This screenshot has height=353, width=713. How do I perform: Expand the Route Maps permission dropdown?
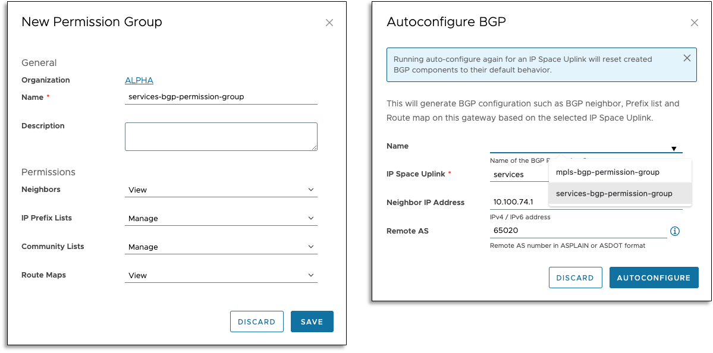(x=221, y=276)
